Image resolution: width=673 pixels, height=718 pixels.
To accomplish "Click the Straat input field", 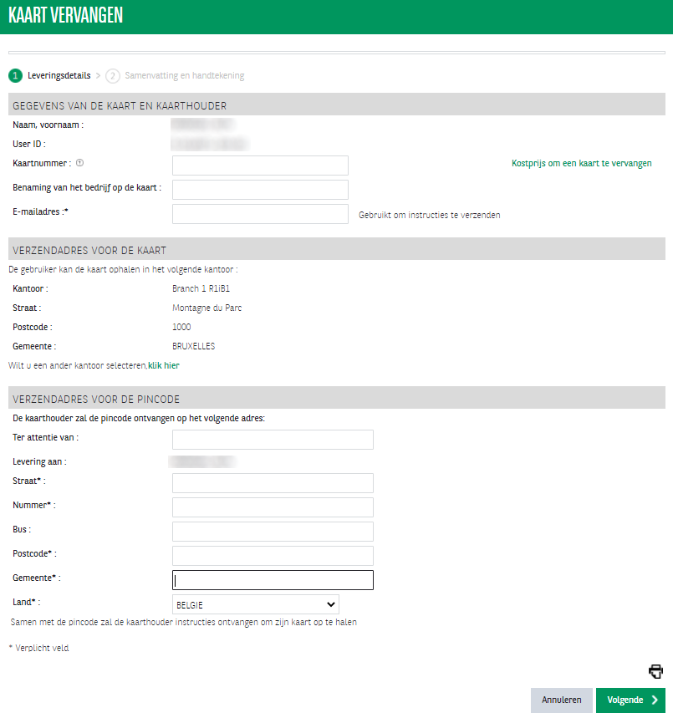I will click(273, 483).
